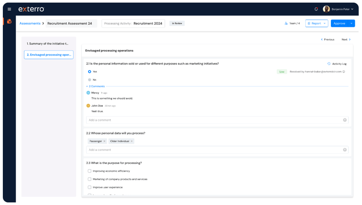This screenshot has width=362, height=205.
Task: Click the 2.3 purpose for processing question text
Action: coord(114,163)
